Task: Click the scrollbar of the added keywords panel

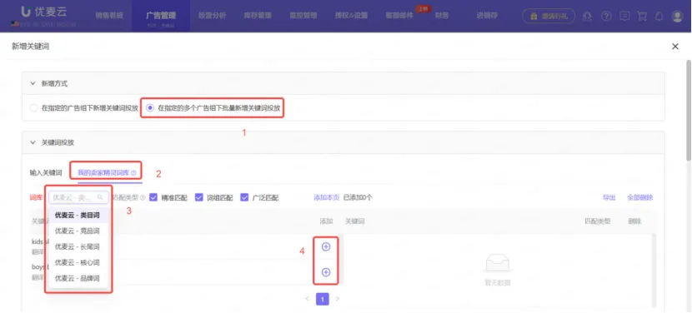Action: (x=654, y=270)
